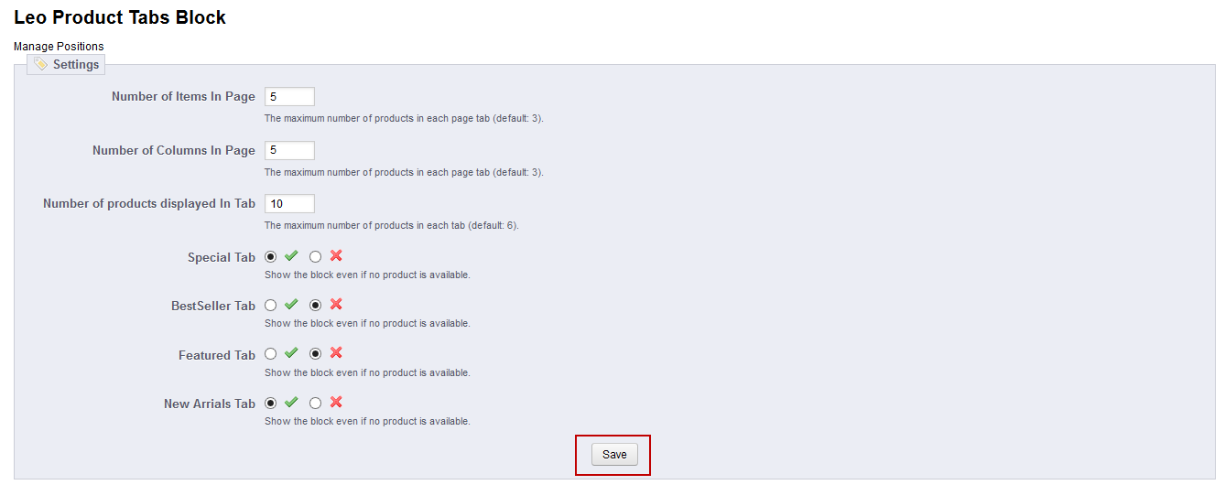The height and width of the screenshot is (485, 1225).
Task: Click the red cross icon for Featured Tab
Action: (336, 353)
